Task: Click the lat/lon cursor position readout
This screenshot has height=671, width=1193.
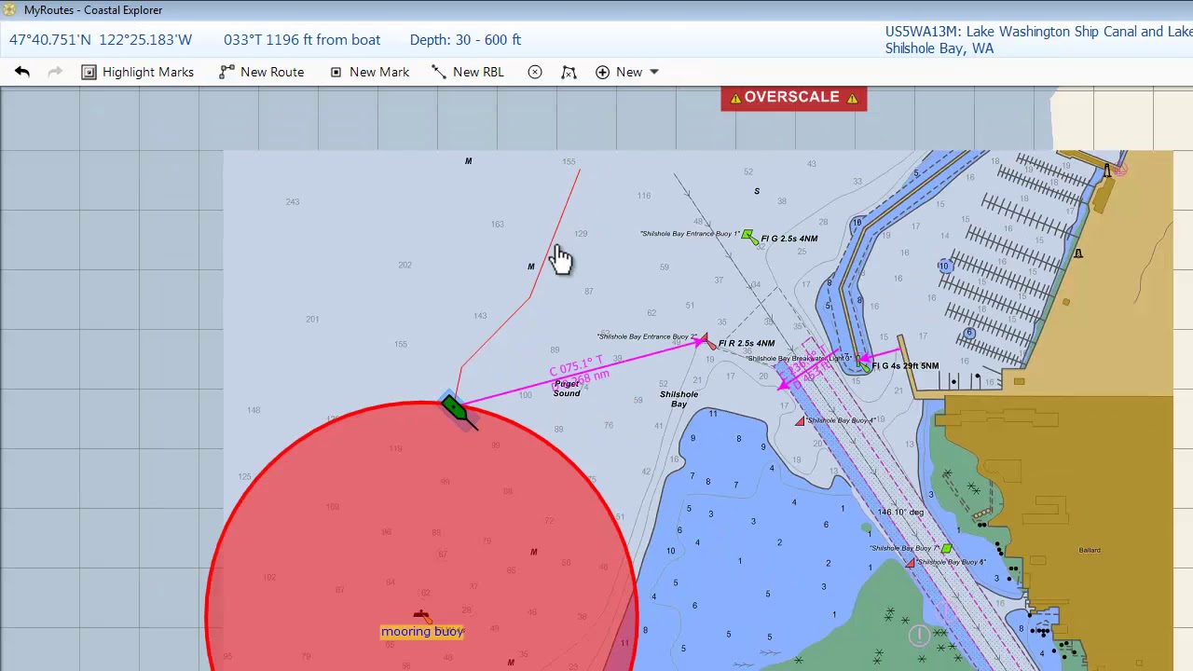Action: coord(101,40)
